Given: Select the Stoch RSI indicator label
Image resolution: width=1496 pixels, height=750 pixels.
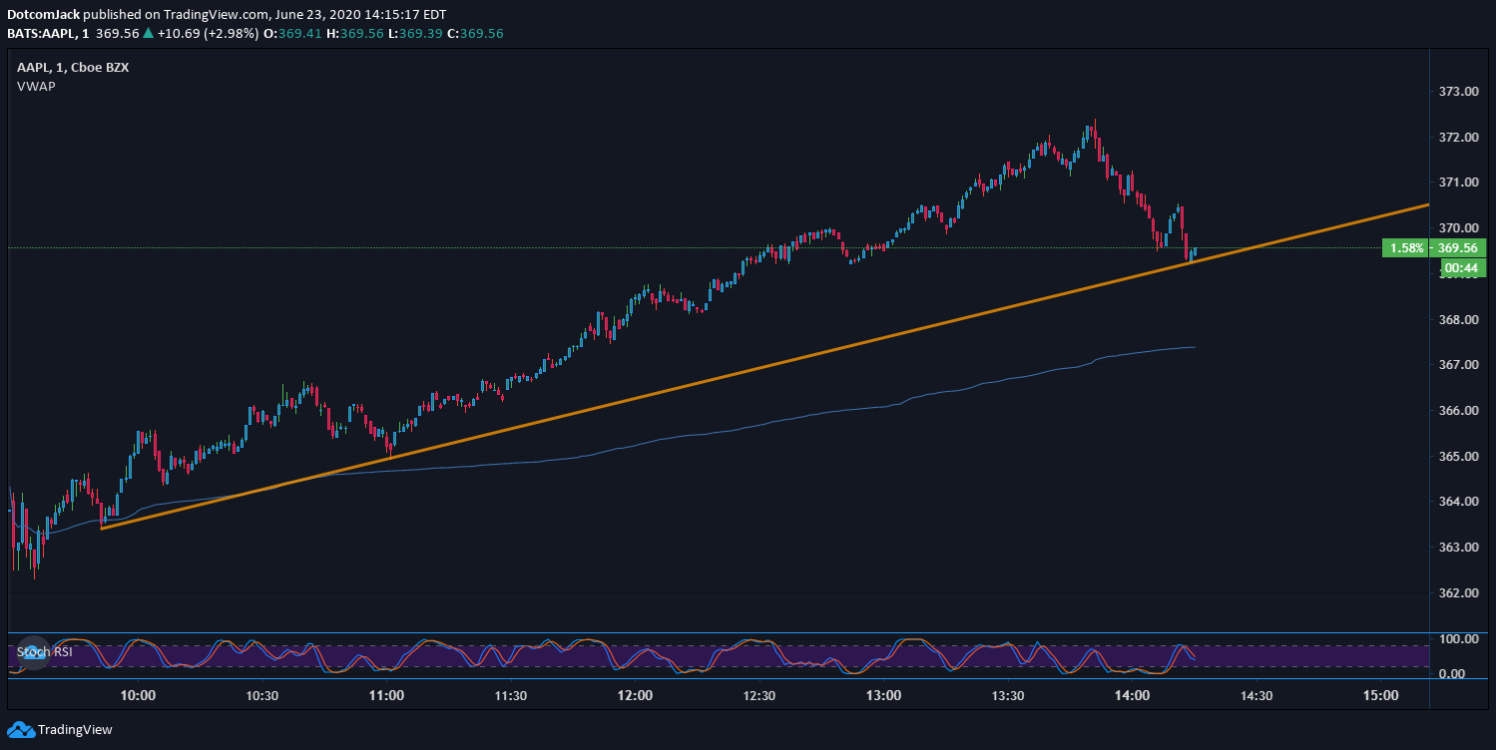Looking at the screenshot, I should 44,652.
